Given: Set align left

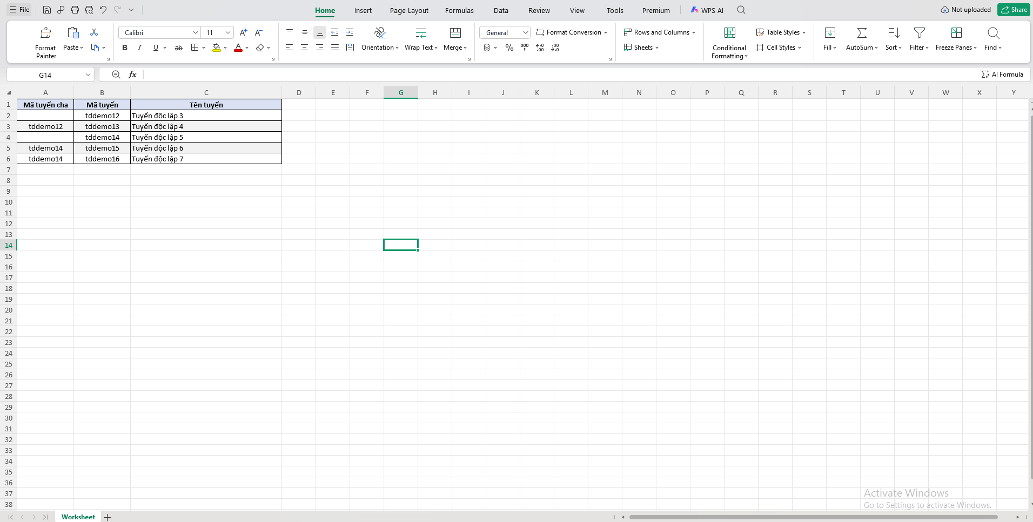Looking at the screenshot, I should click(x=290, y=48).
